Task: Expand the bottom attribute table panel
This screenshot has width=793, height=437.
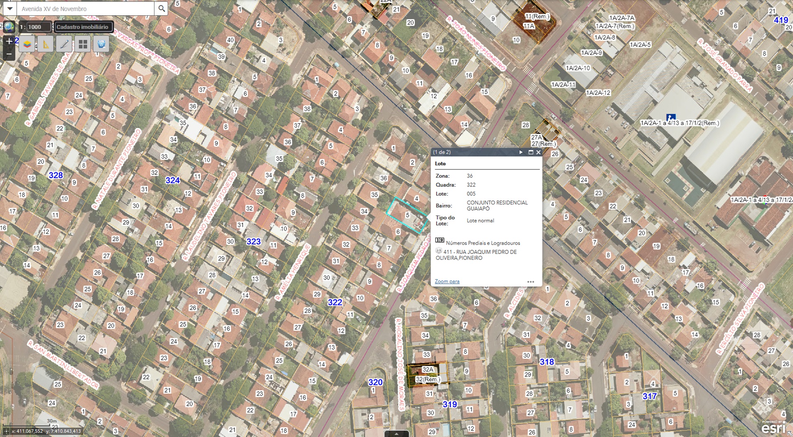Action: coord(396,434)
